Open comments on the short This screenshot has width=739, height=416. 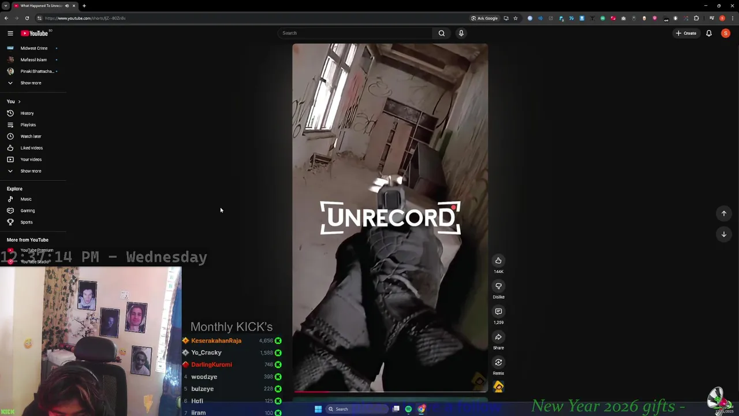tap(498, 311)
